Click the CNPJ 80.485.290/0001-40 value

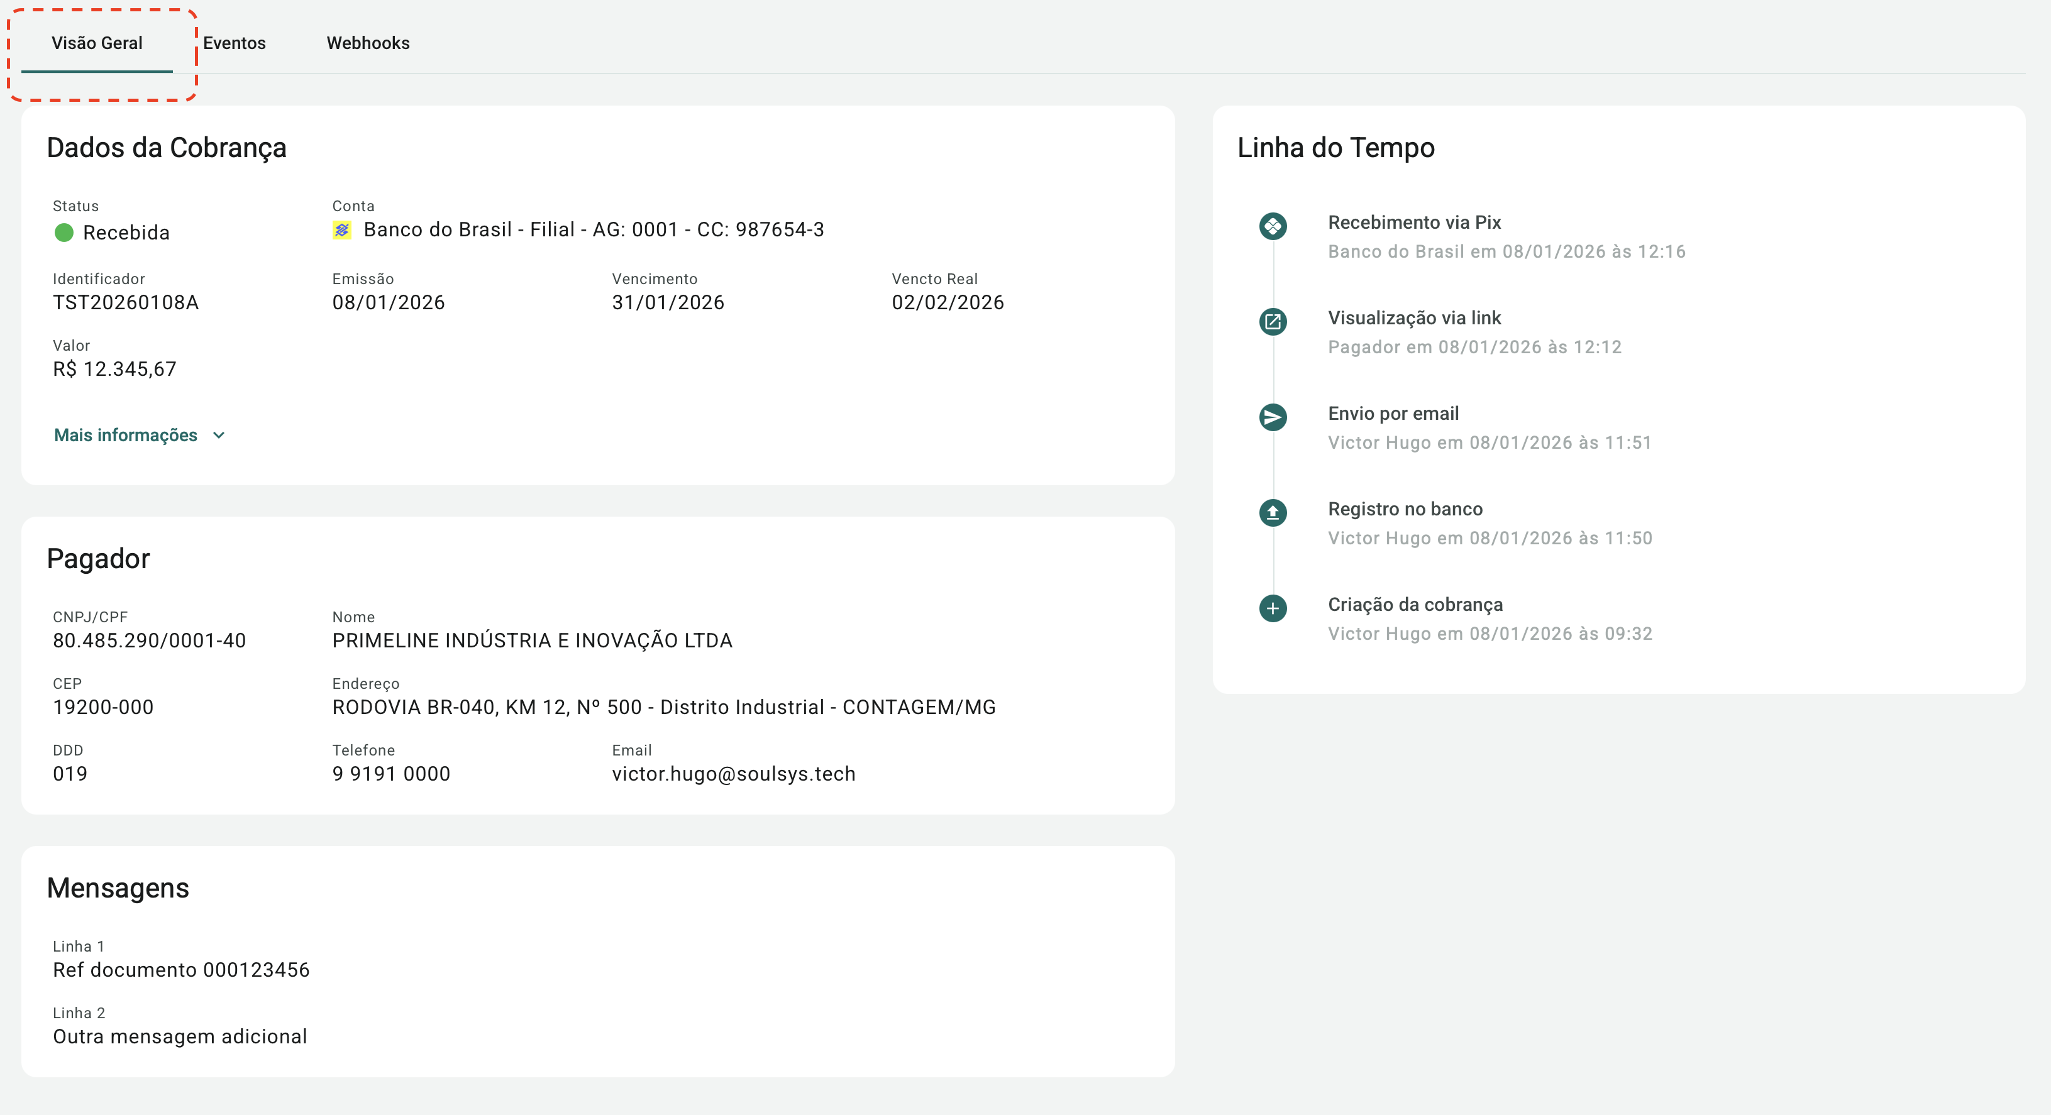[x=150, y=640]
